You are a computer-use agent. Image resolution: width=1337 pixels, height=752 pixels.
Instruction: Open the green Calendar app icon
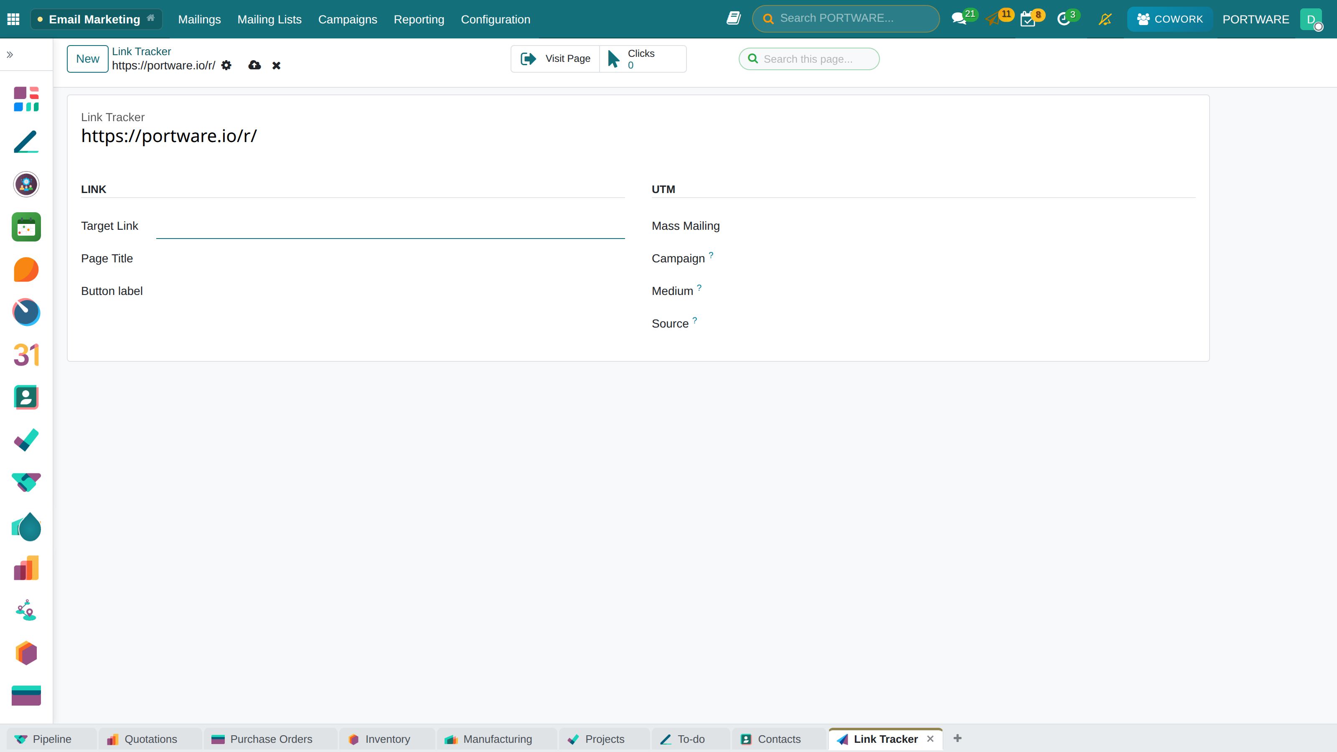(26, 227)
